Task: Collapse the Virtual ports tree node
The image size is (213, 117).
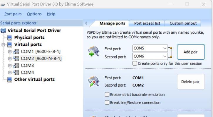Action: point(3,45)
